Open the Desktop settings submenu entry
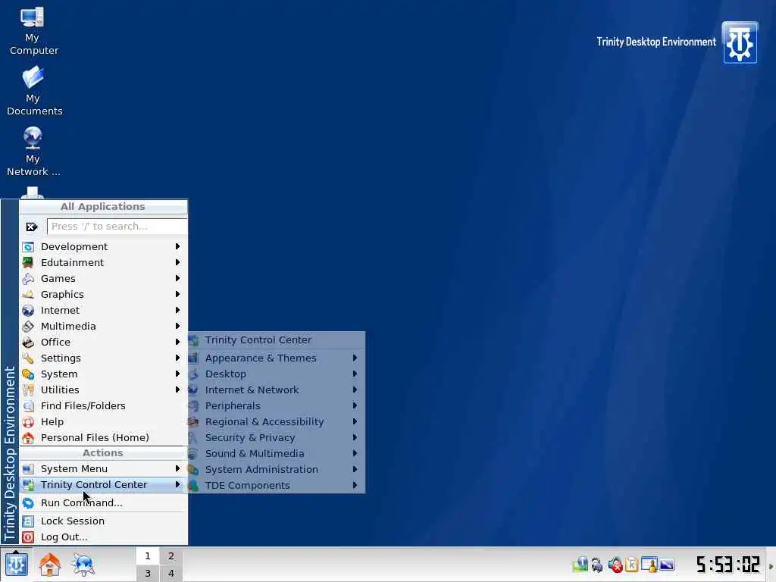The width and height of the screenshot is (776, 582). tap(277, 374)
